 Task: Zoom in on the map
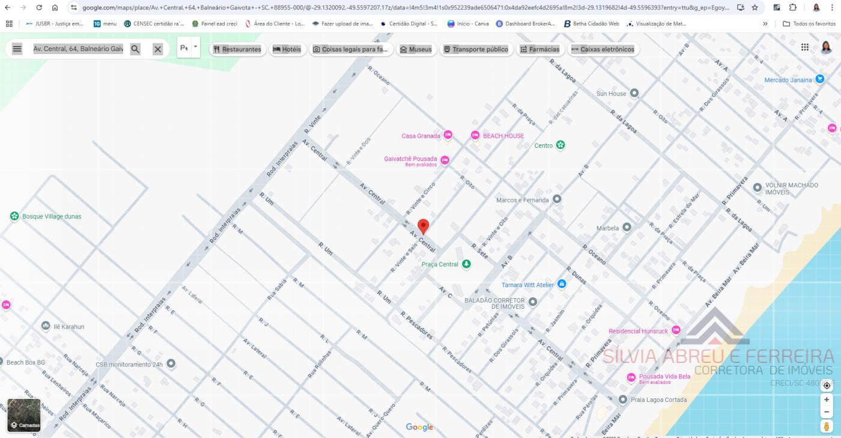tap(827, 400)
